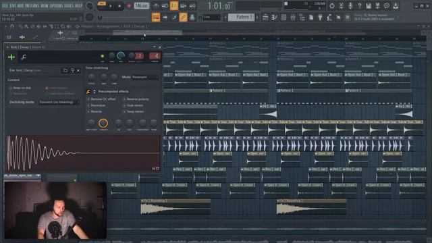Open the Playlist view icon
Image resolution: width=432 pixels, height=243 pixels.
(265, 18)
